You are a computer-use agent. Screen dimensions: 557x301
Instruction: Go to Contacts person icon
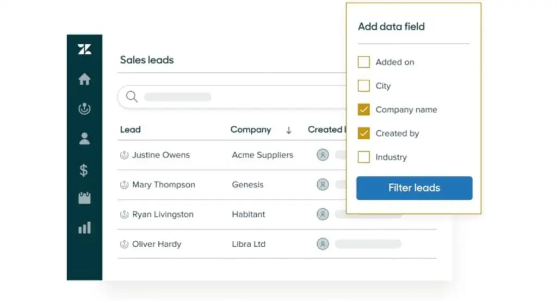pos(84,139)
